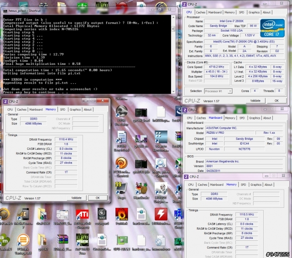
Task: Launch HandBrake via pineapple desktop icon
Action: tap(141, 190)
